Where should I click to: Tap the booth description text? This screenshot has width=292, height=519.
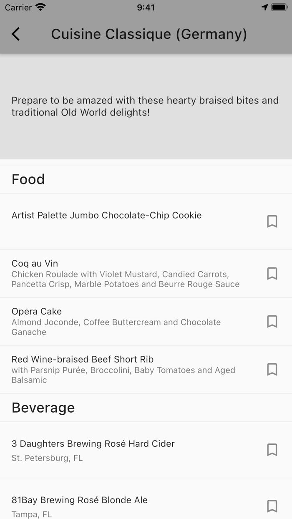point(145,106)
